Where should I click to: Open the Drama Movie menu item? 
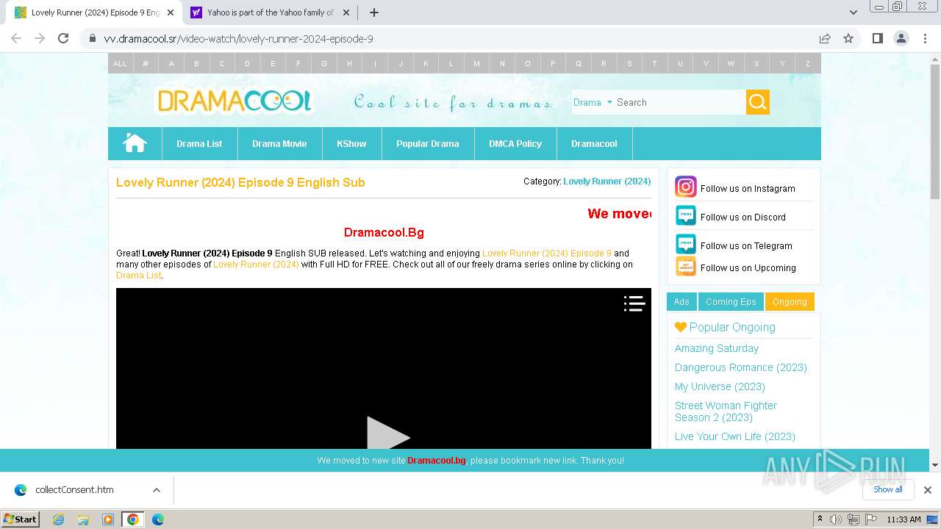[x=279, y=143]
